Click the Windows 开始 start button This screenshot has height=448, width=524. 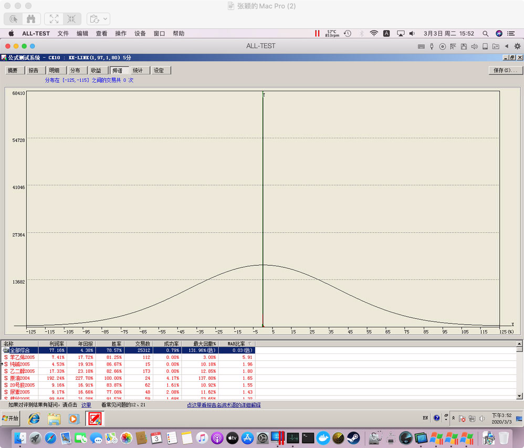[x=11, y=419]
